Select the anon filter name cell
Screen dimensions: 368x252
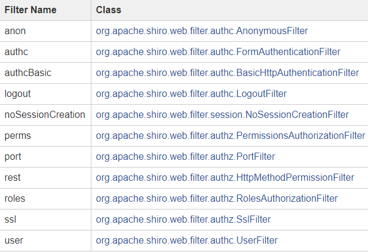[x=15, y=31]
